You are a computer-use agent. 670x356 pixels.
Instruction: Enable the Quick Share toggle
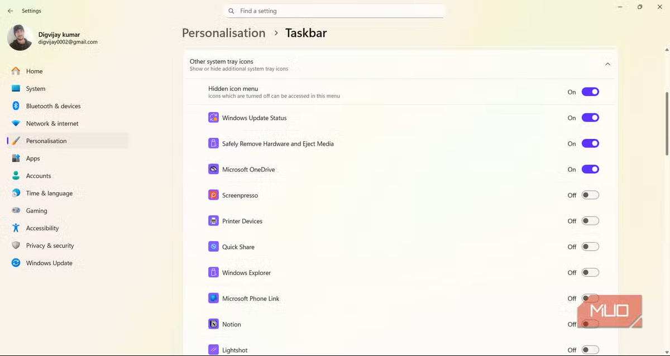point(590,247)
